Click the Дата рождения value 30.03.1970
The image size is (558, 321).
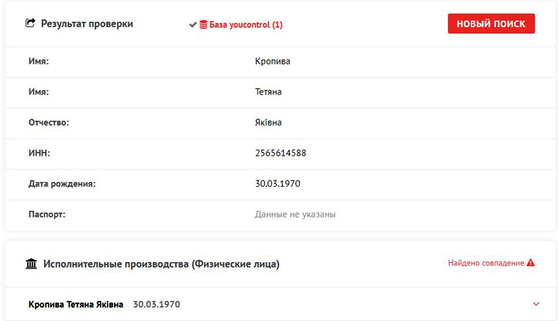[x=277, y=184]
